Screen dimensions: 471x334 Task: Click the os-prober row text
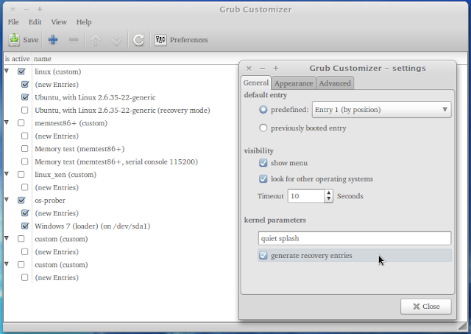[50, 201]
